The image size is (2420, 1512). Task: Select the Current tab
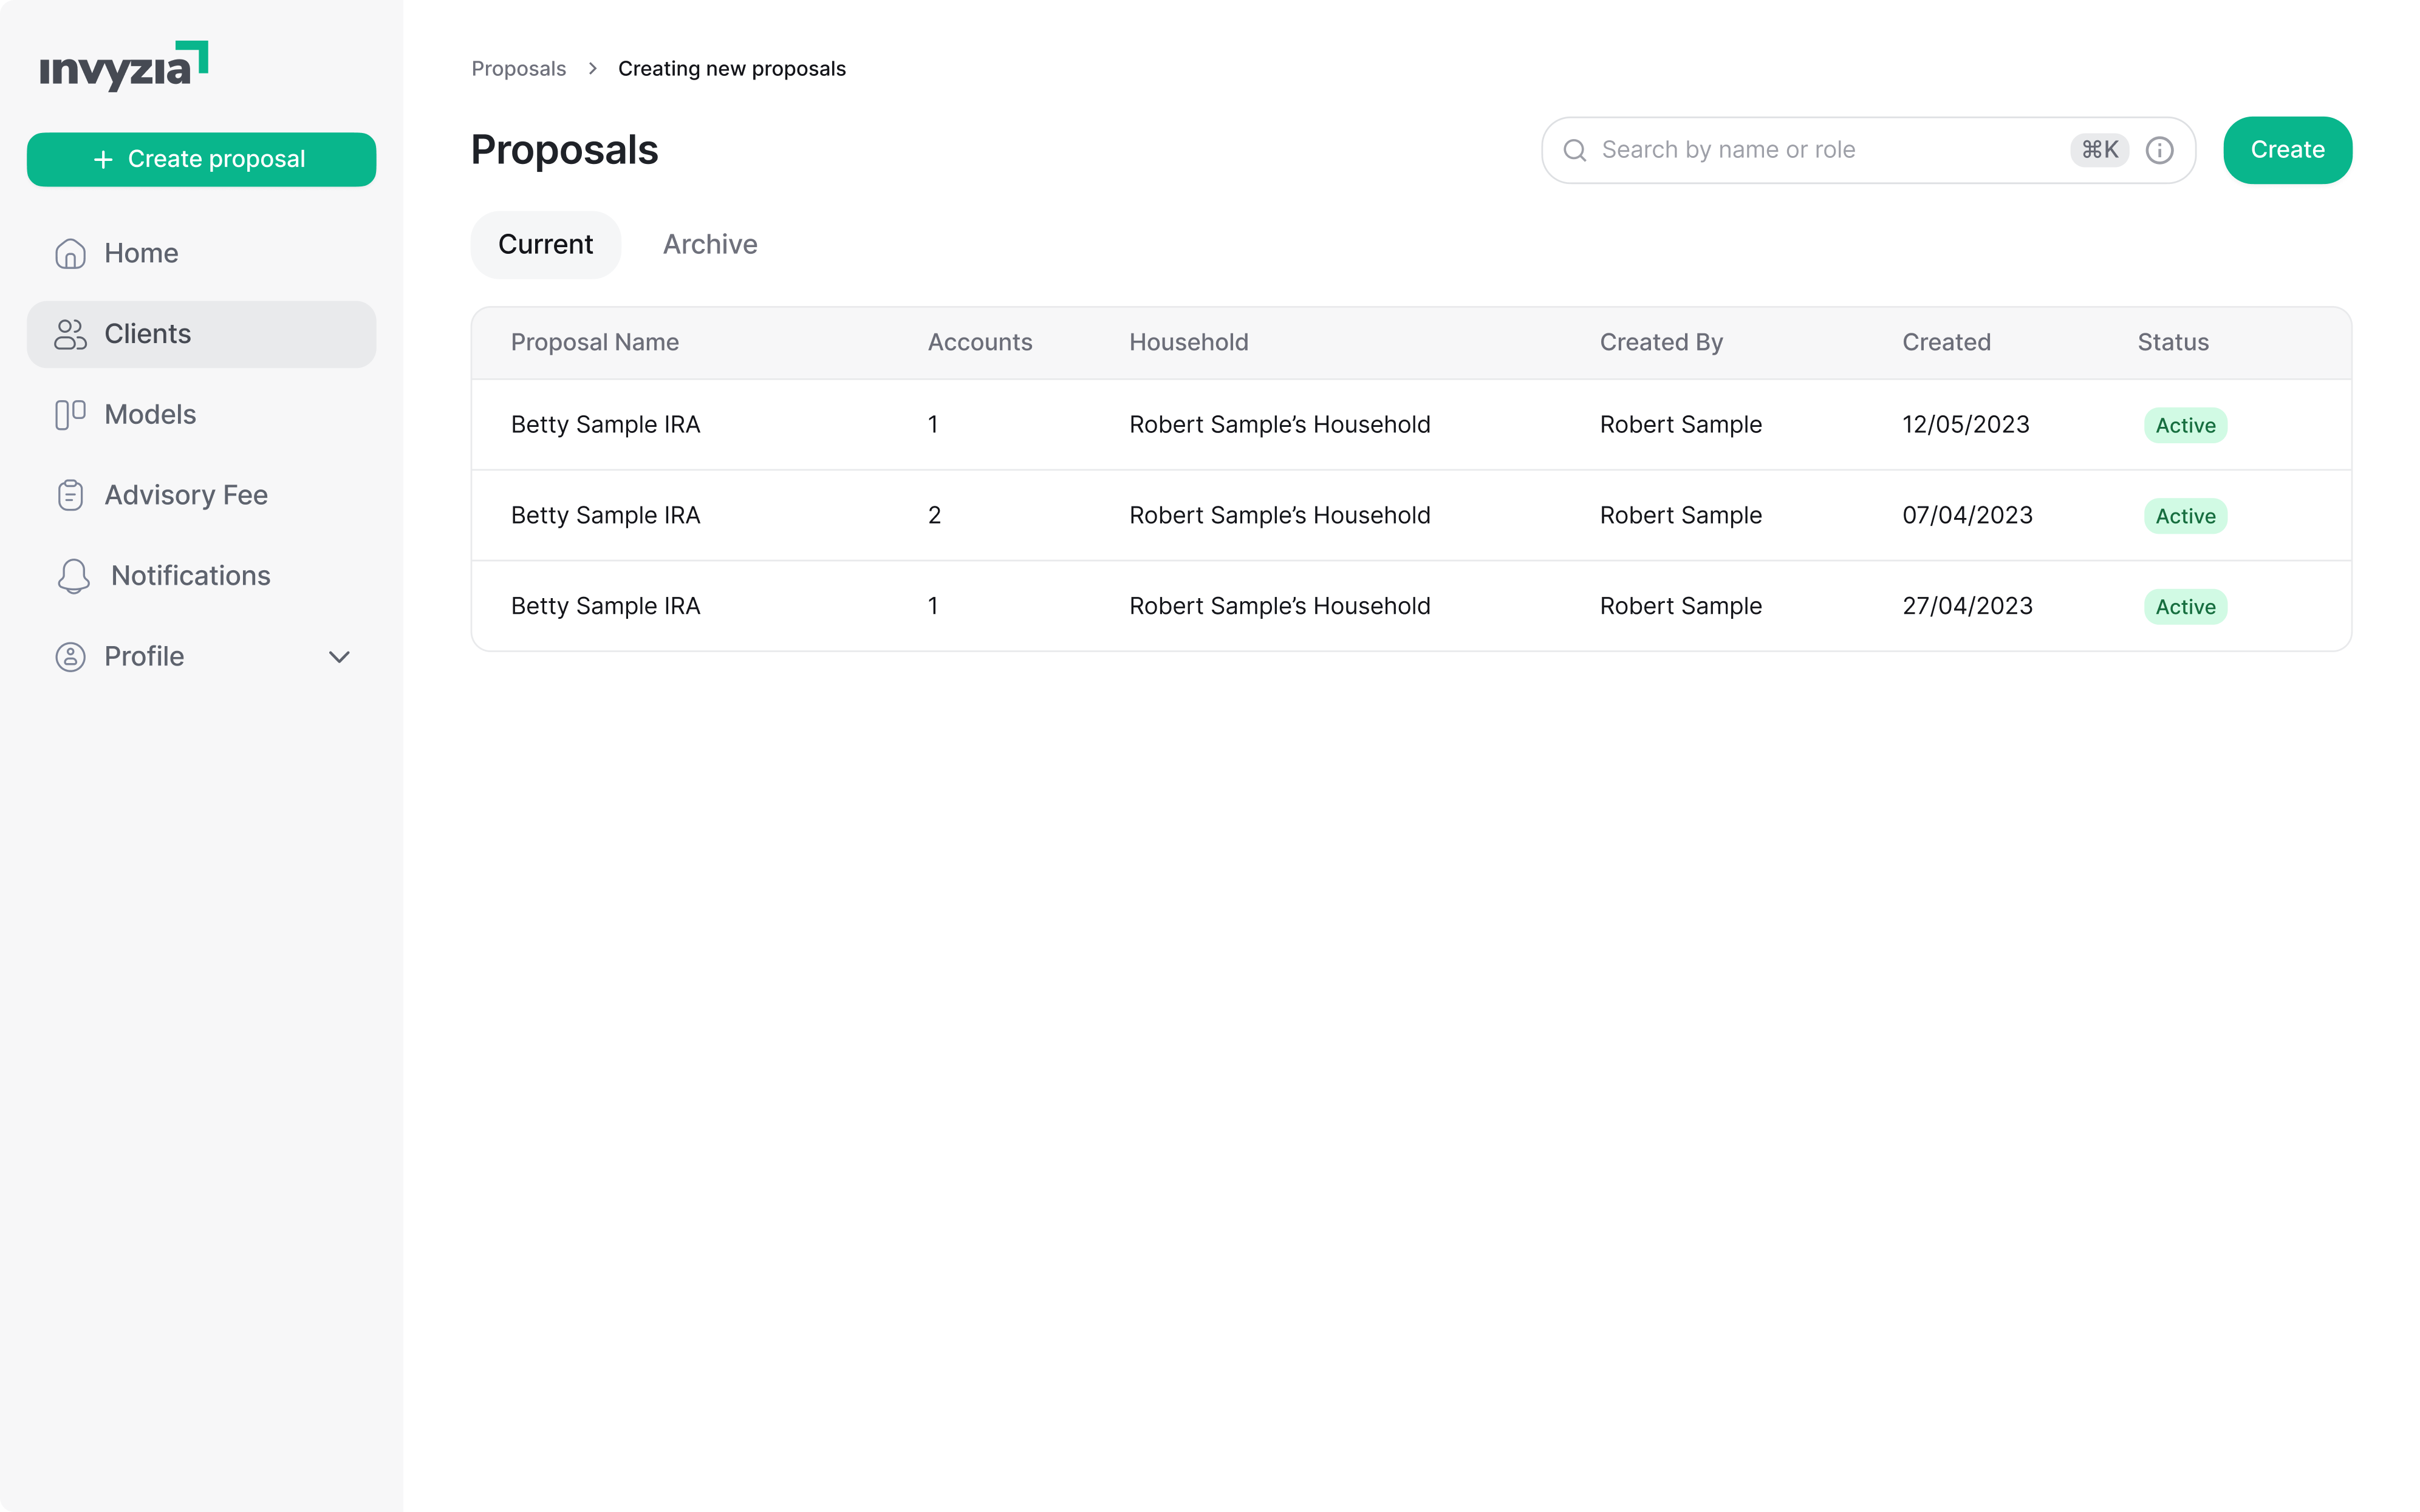click(545, 244)
